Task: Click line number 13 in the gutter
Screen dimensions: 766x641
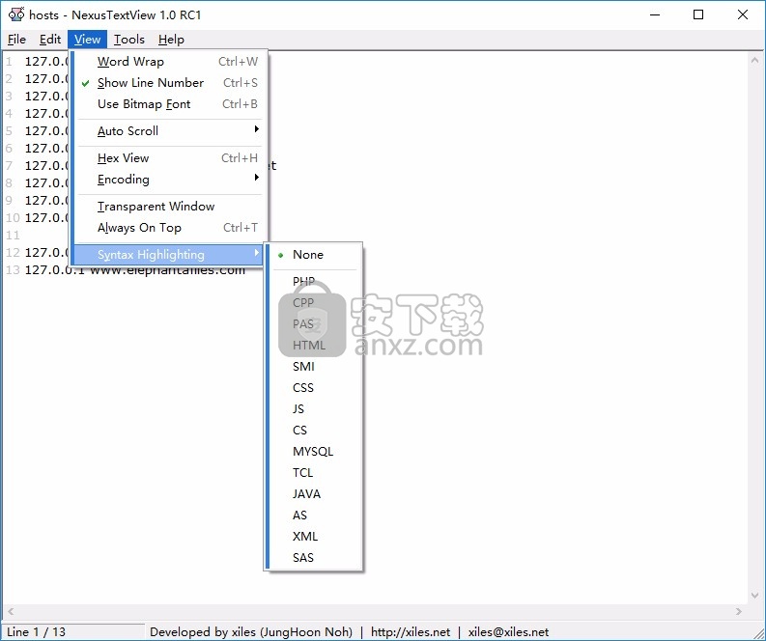Action: (x=13, y=270)
